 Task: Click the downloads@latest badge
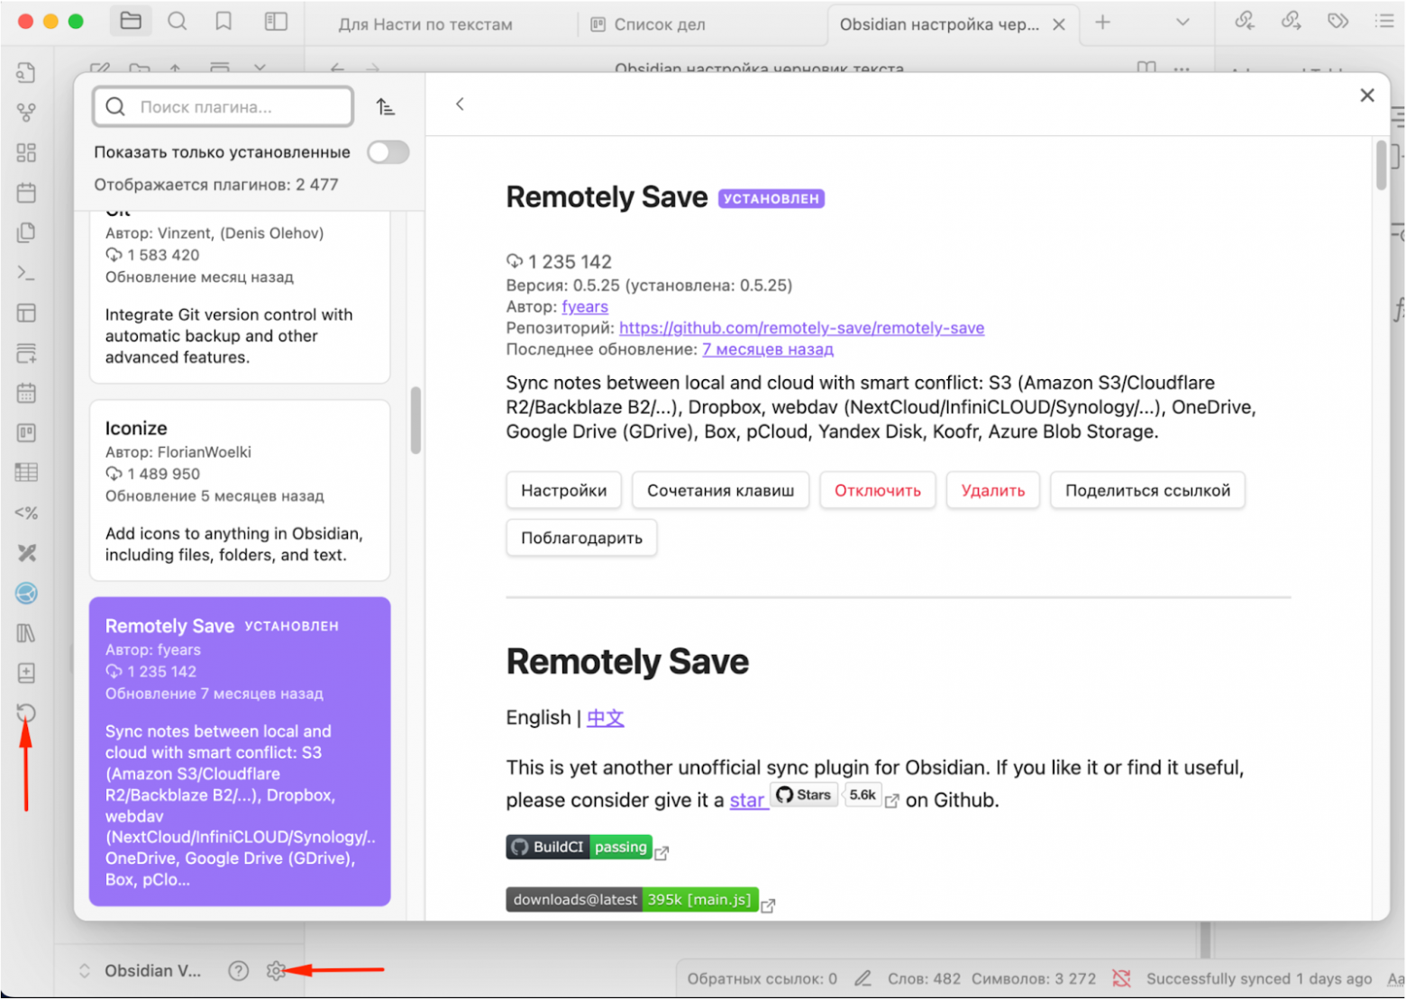tap(632, 900)
